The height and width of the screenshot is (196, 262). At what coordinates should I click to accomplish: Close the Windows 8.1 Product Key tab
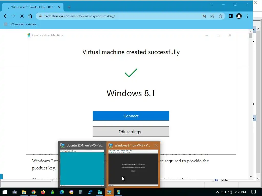tap(59, 7)
